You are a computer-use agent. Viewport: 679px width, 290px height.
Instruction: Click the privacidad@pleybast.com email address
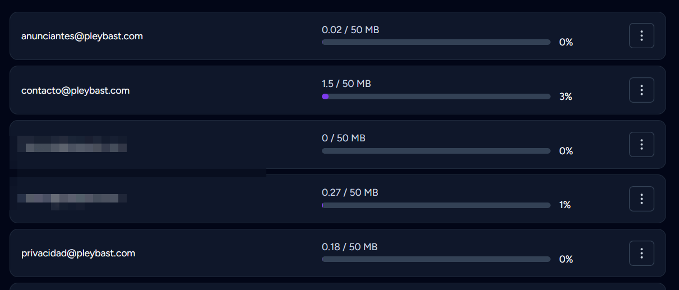coord(78,253)
